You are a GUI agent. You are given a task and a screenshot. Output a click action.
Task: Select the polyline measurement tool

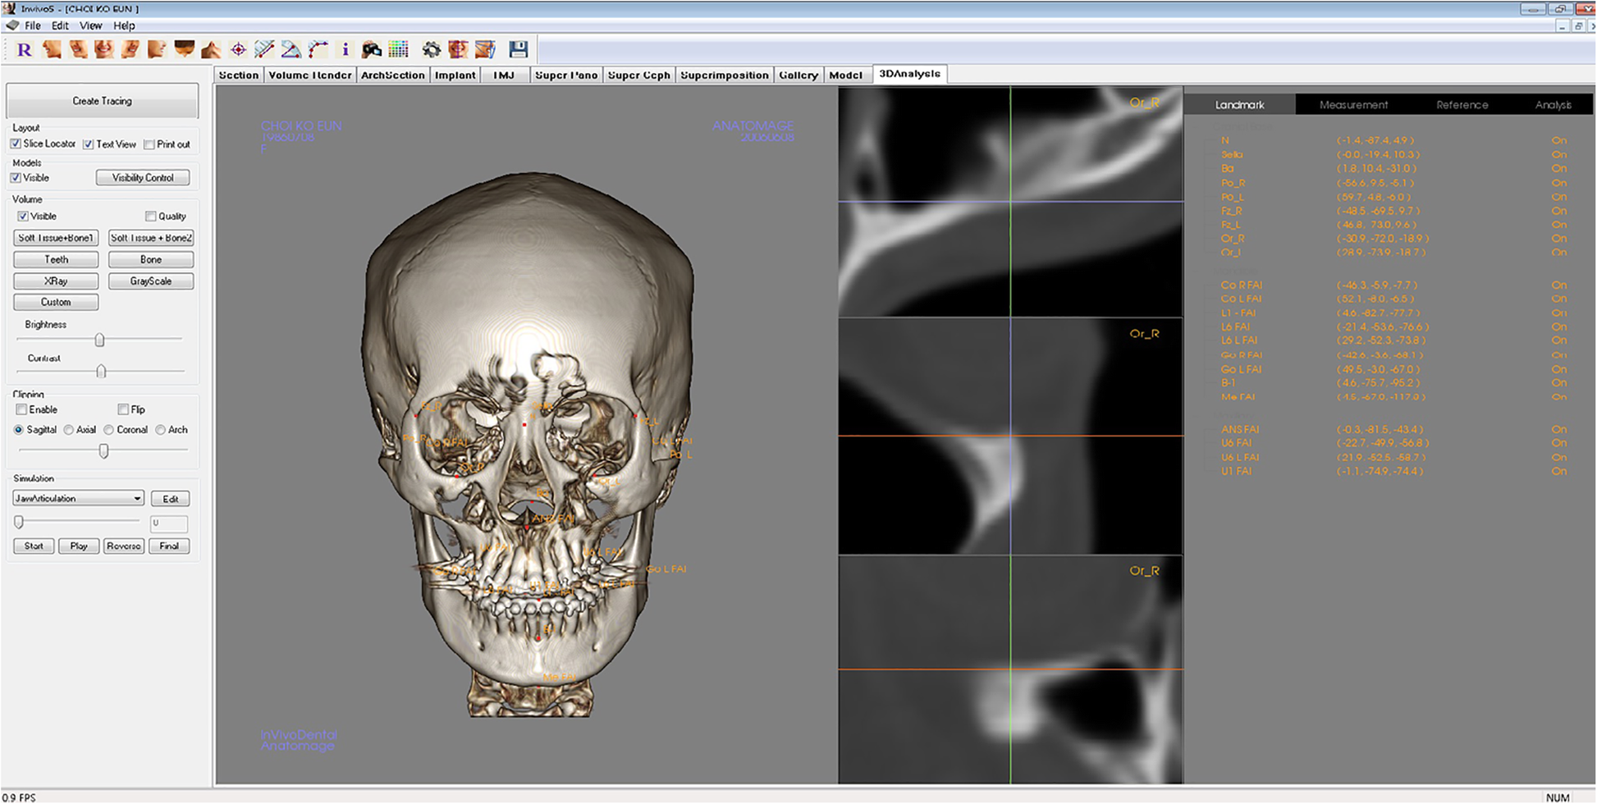click(318, 50)
